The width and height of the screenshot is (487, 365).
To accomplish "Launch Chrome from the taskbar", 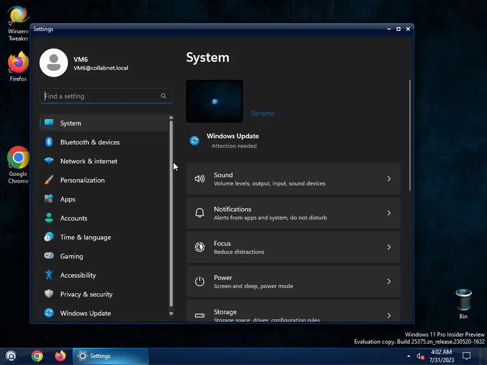I will [37, 355].
